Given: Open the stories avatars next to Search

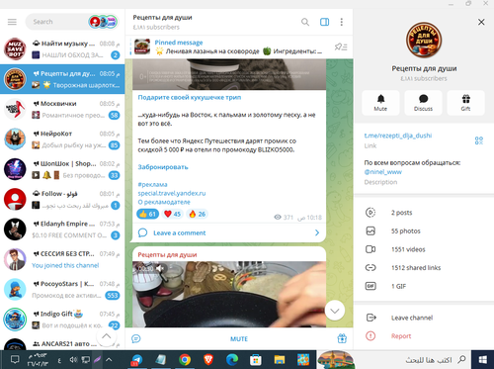Looking at the screenshot, I should pyautogui.click(x=103, y=22).
